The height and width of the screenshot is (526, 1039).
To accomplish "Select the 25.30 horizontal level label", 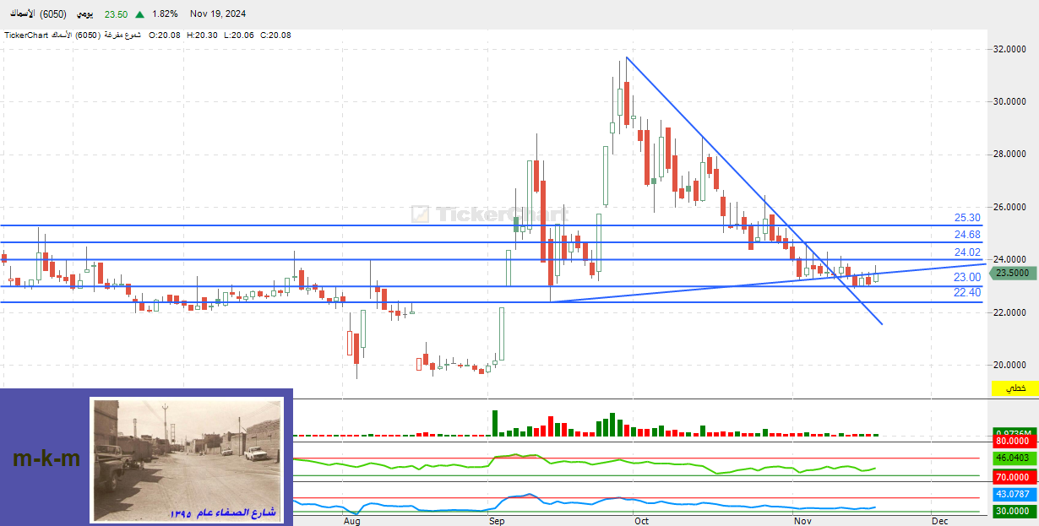I will pos(967,218).
